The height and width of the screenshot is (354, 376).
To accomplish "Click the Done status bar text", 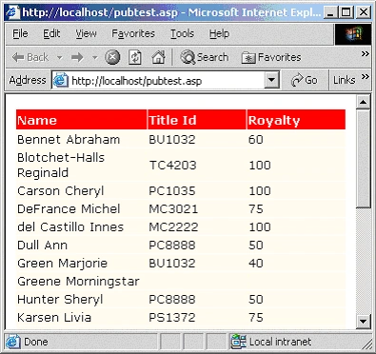I will point(36,342).
